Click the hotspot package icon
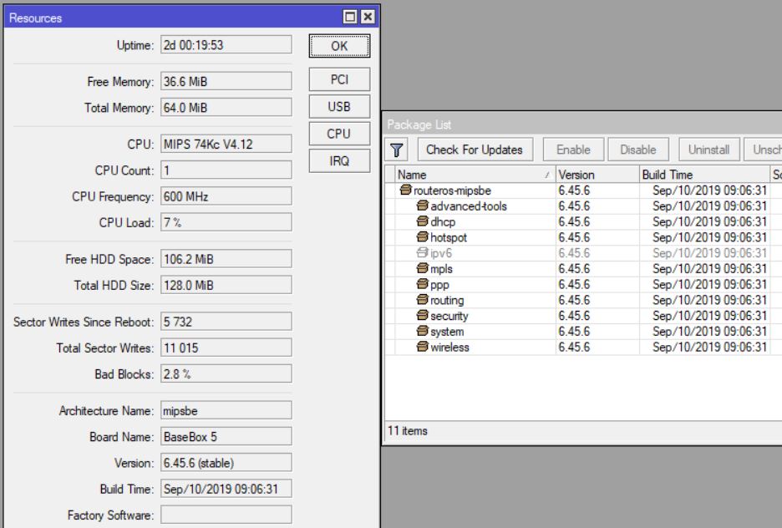Viewport: 782px width, 528px height. [423, 236]
